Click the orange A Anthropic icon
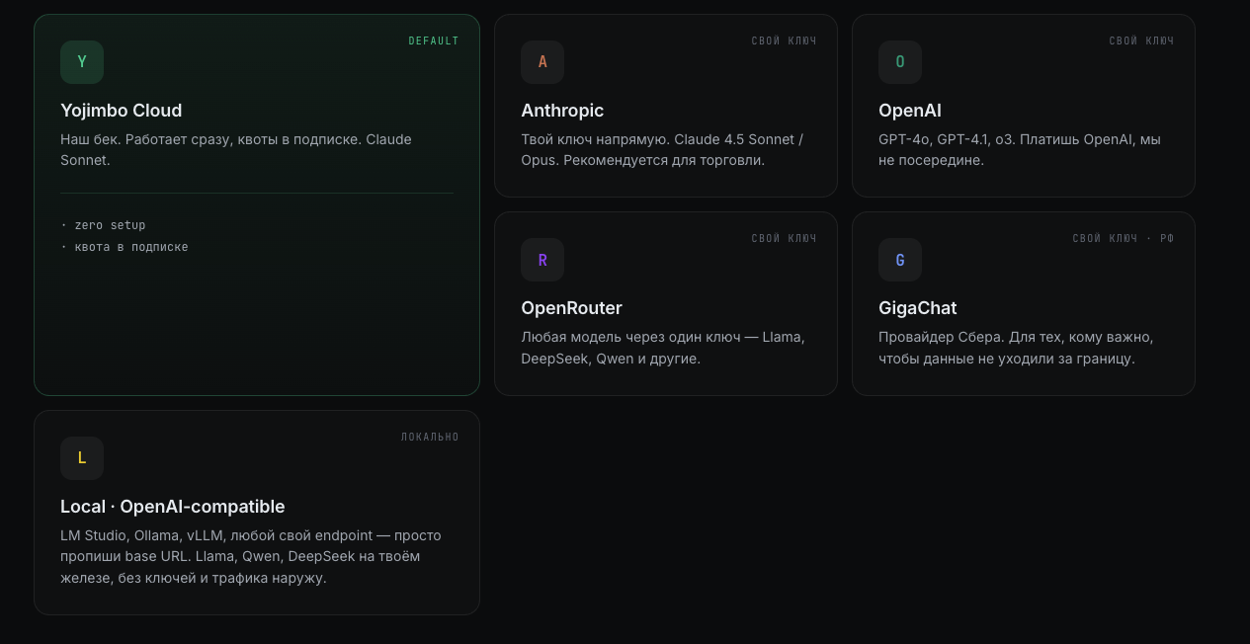The image size is (1250, 644). click(542, 62)
